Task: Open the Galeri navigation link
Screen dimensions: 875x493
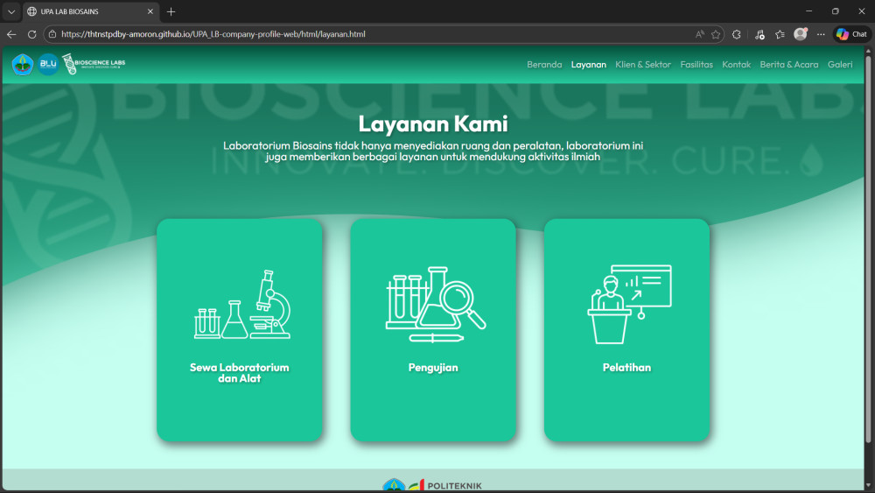Action: pos(839,65)
